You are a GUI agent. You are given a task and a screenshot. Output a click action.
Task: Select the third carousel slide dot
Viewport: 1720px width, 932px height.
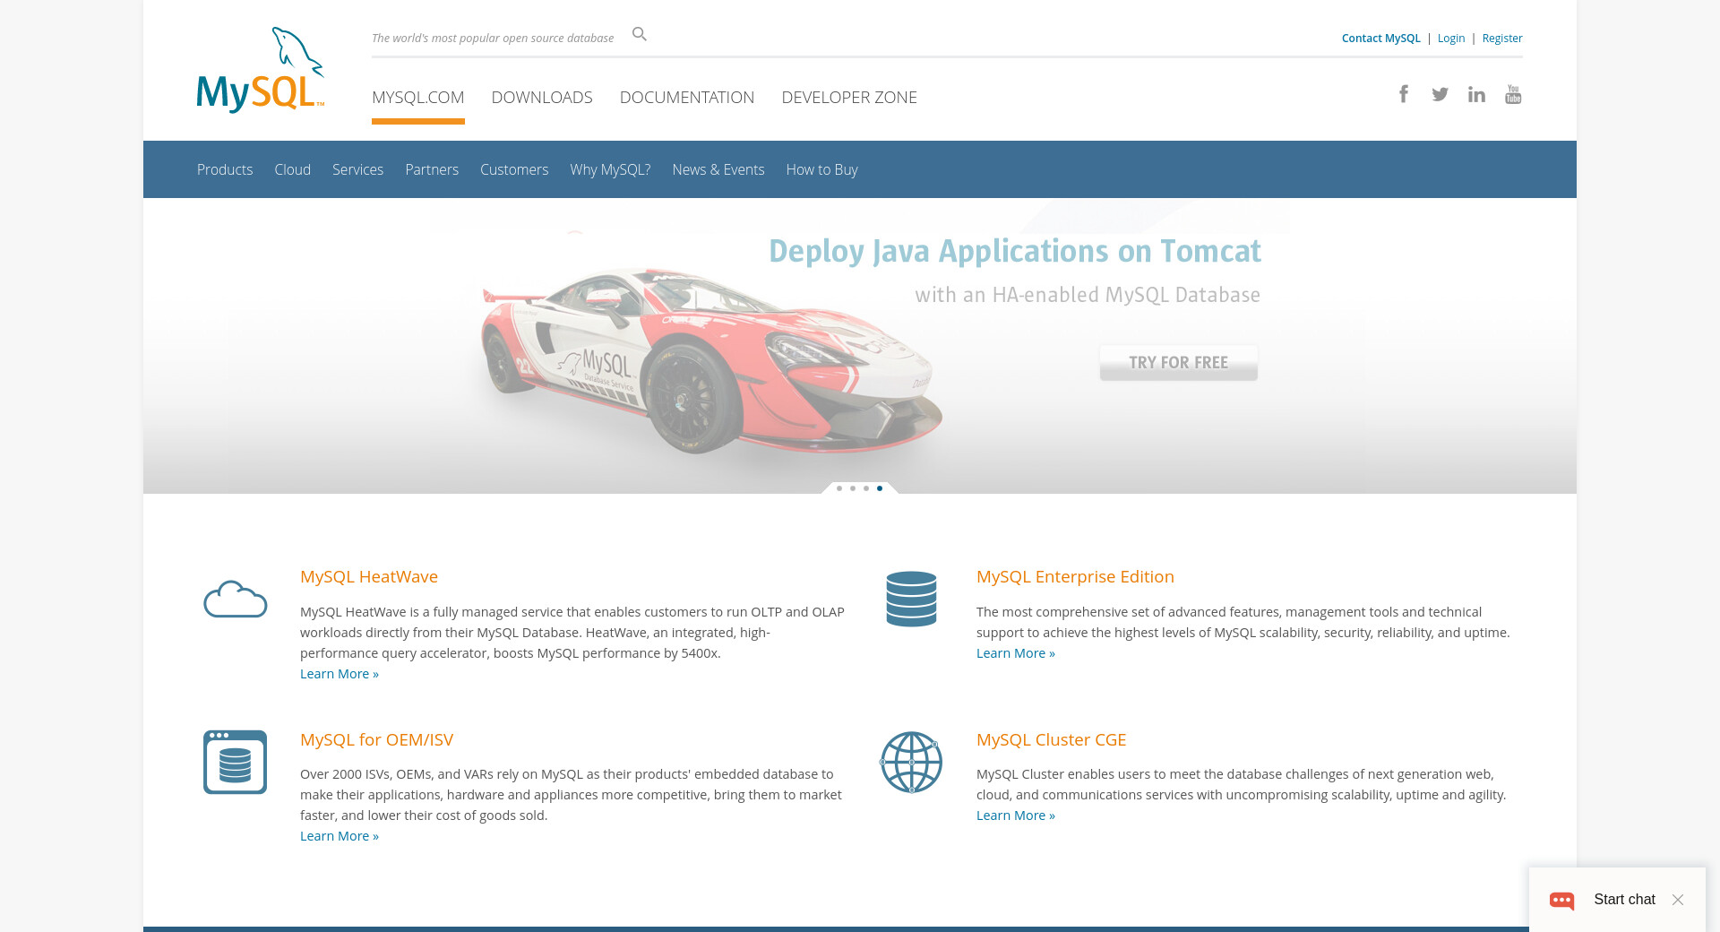pos(866,488)
